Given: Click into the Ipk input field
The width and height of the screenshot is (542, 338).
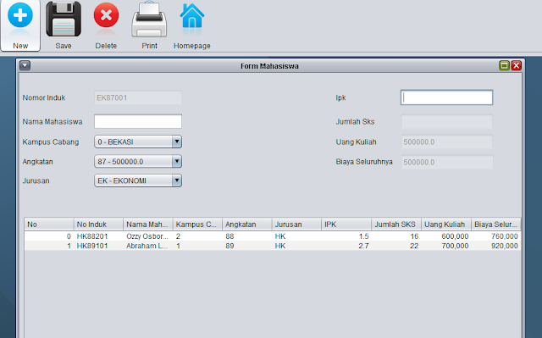Looking at the screenshot, I should coord(446,97).
